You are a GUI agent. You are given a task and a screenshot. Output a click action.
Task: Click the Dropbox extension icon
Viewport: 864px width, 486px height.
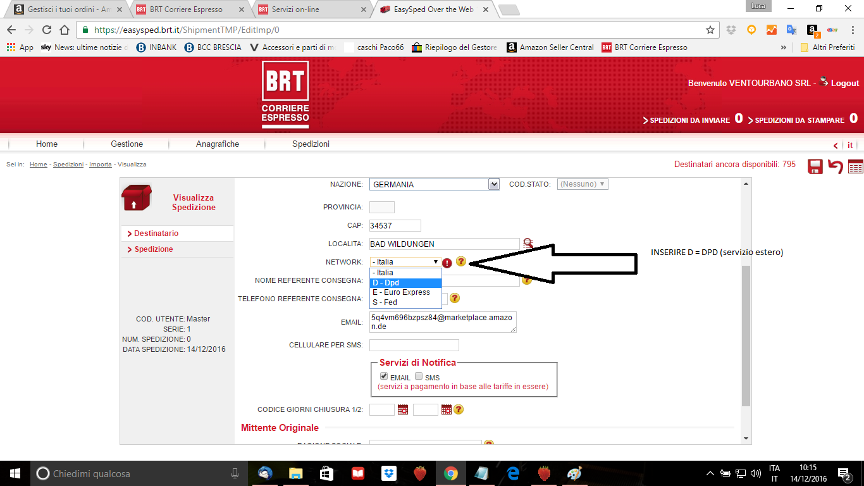(x=731, y=30)
